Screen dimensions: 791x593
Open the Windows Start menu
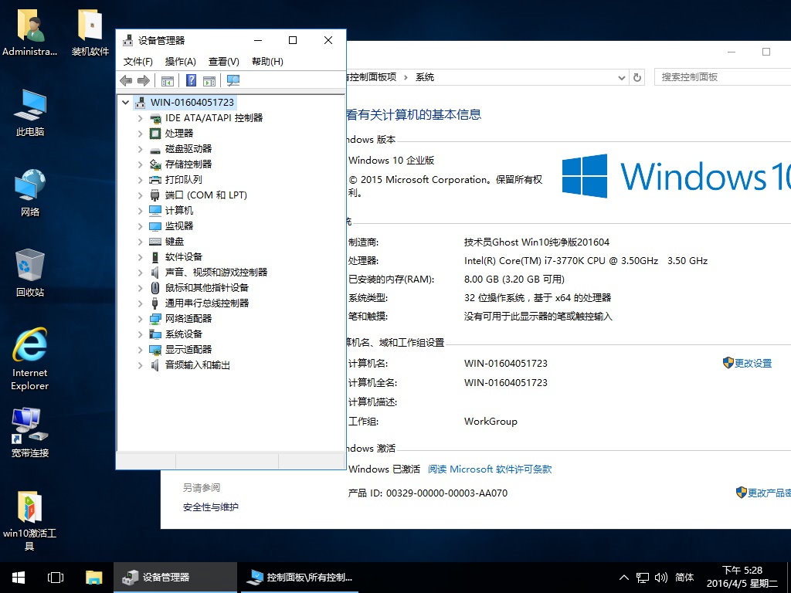(x=19, y=578)
